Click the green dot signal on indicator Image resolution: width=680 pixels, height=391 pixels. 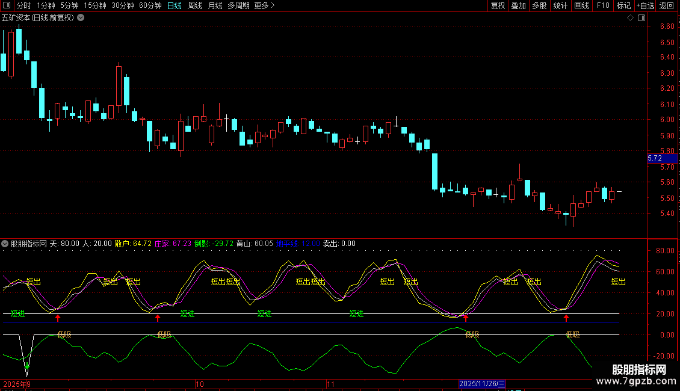point(27,366)
